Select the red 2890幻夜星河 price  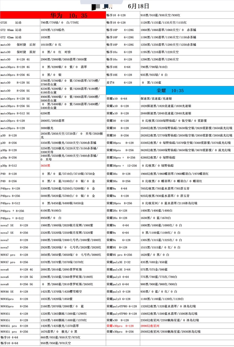coord(150,326)
